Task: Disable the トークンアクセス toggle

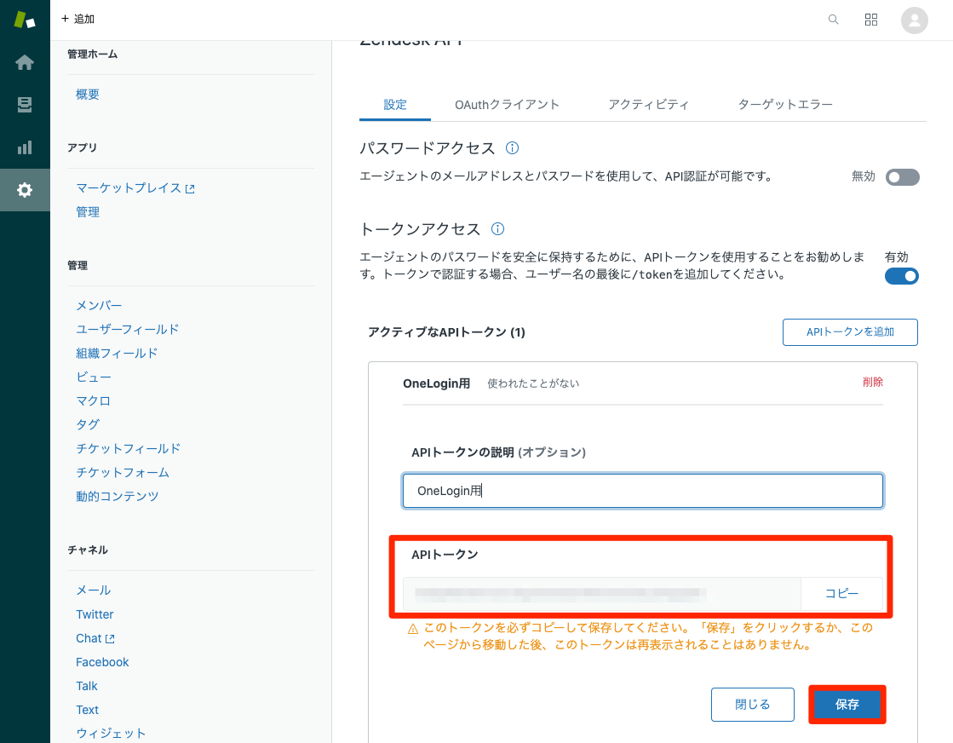Action: click(902, 276)
